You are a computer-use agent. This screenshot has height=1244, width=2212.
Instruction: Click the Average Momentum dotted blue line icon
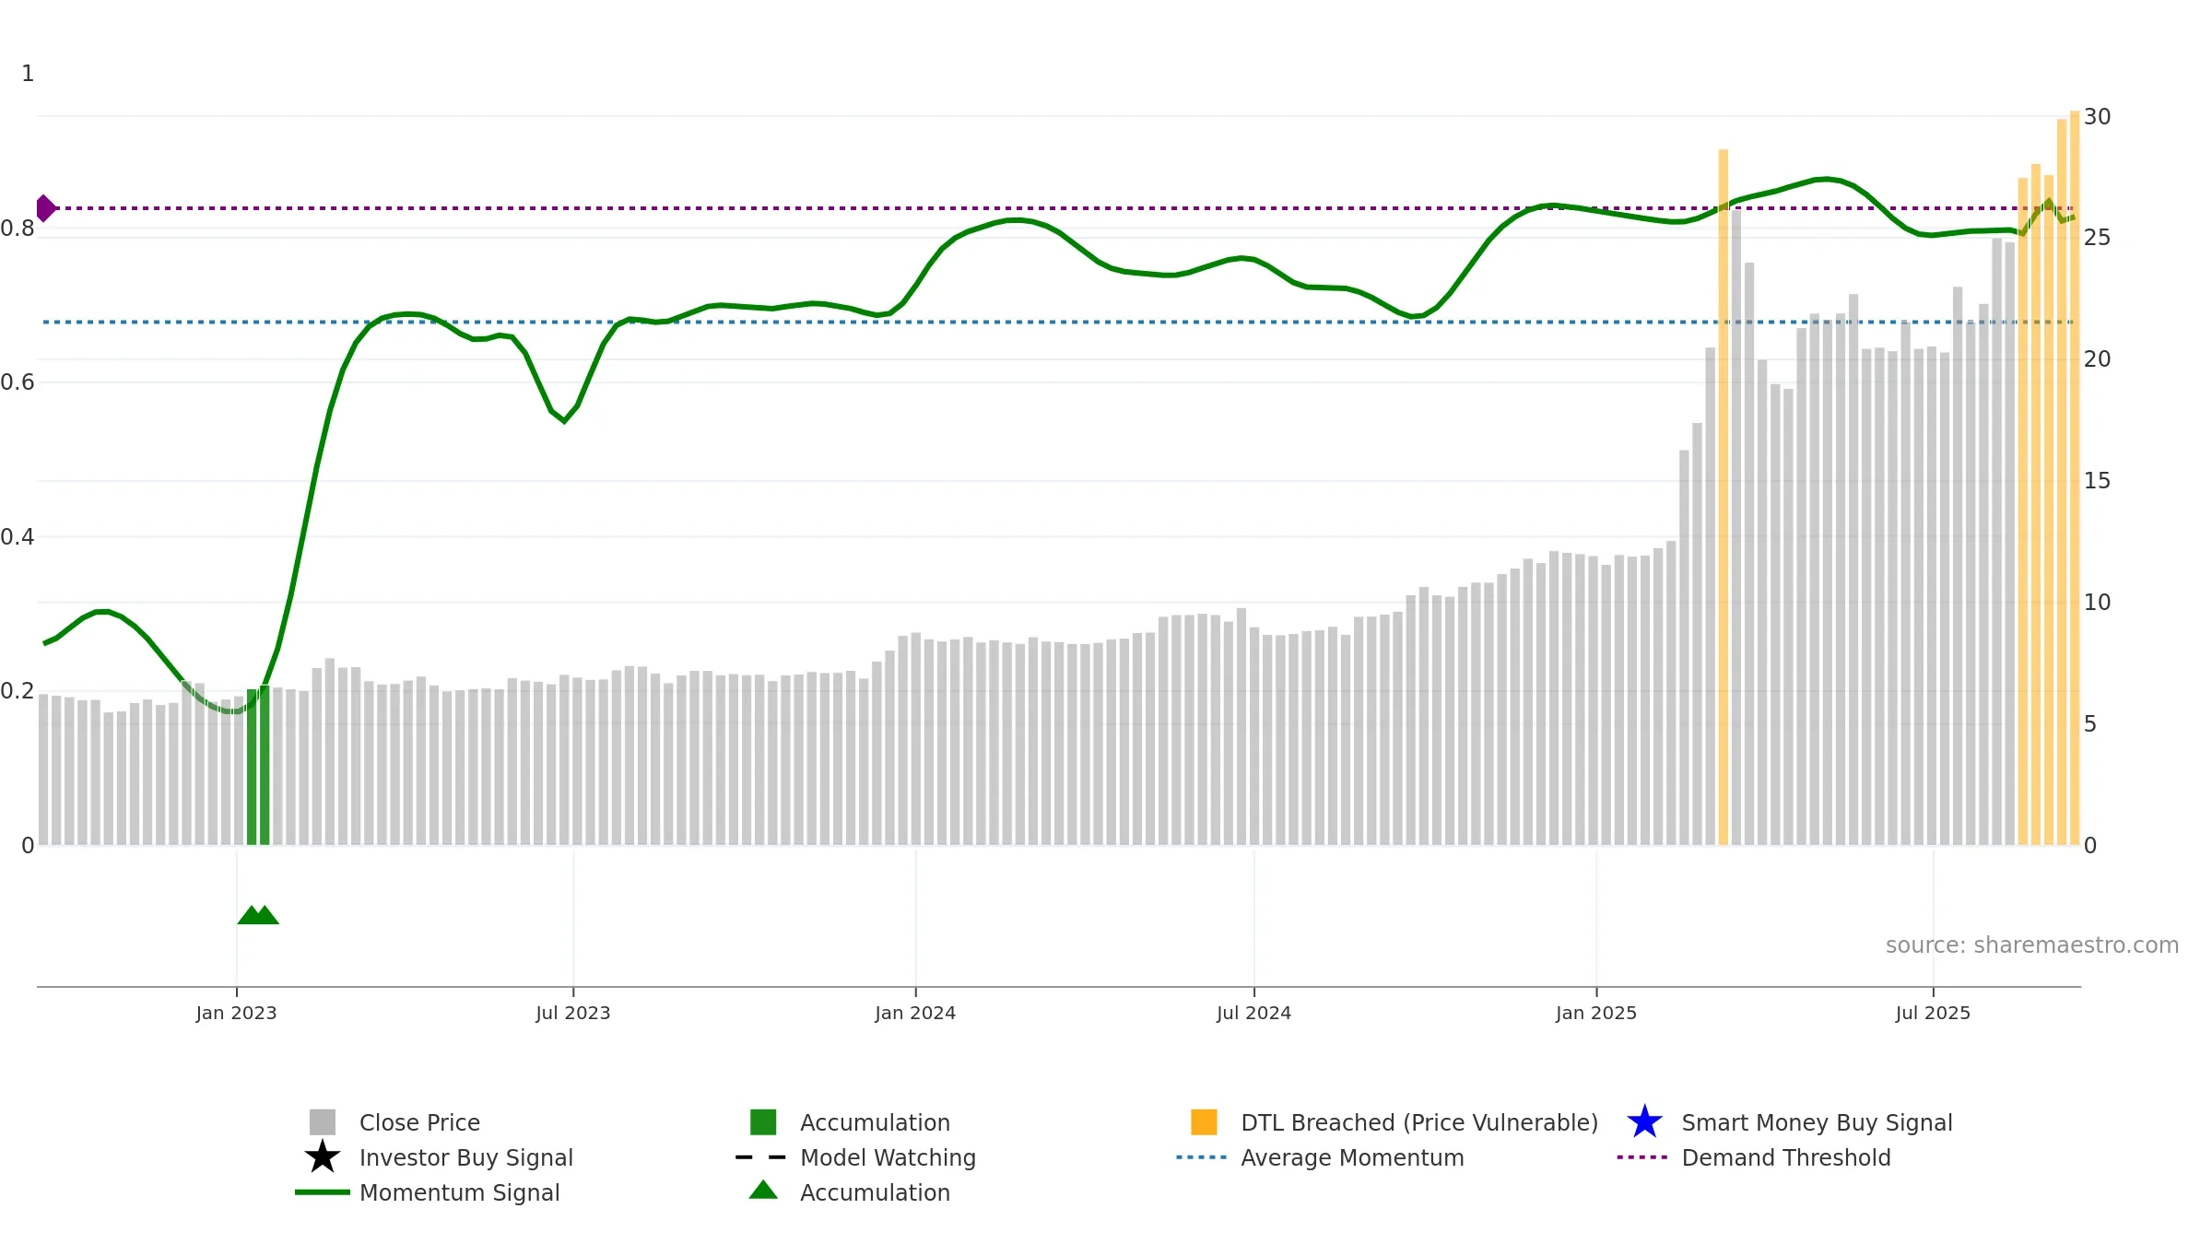coord(1202,1157)
